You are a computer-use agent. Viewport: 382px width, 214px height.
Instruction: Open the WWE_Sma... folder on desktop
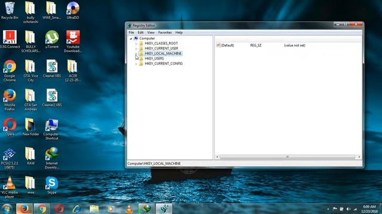52,11
